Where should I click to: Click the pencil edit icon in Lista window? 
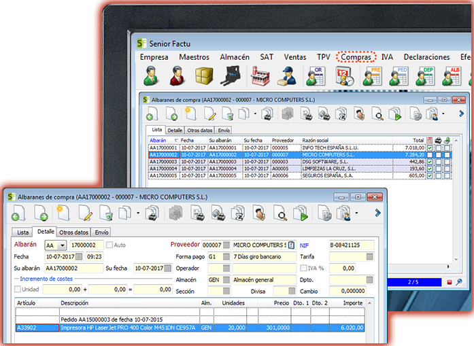pos(209,114)
